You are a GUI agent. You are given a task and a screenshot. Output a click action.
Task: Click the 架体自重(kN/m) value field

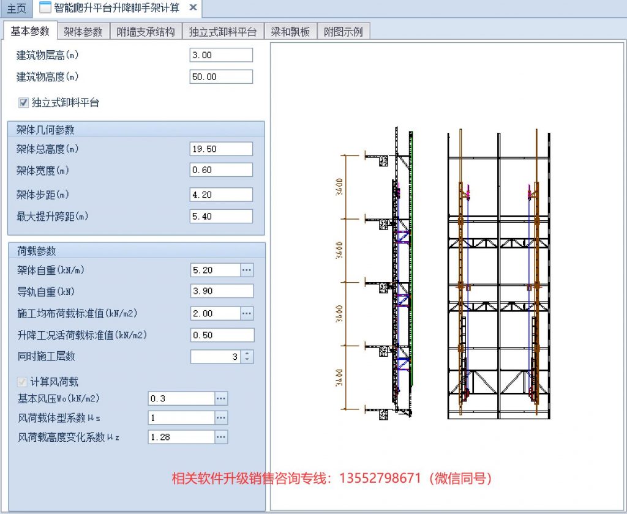tap(216, 270)
